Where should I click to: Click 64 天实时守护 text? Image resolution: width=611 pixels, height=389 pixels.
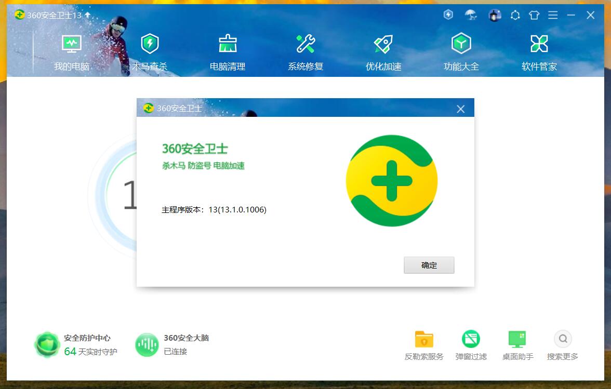[x=90, y=352]
